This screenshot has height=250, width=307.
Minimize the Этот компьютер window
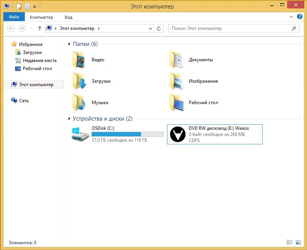[272, 5]
